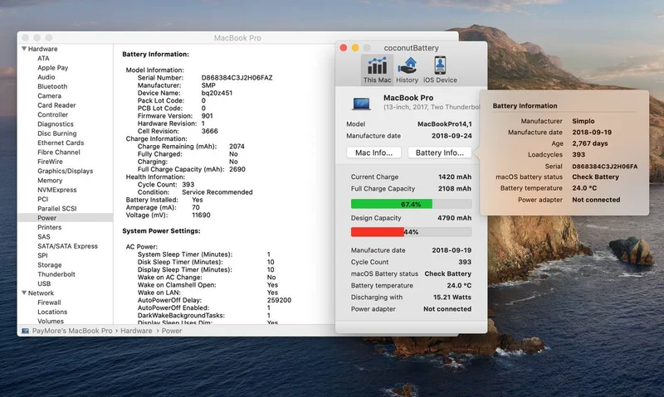
Task: Click Age value 2,767 days
Action: pos(590,143)
